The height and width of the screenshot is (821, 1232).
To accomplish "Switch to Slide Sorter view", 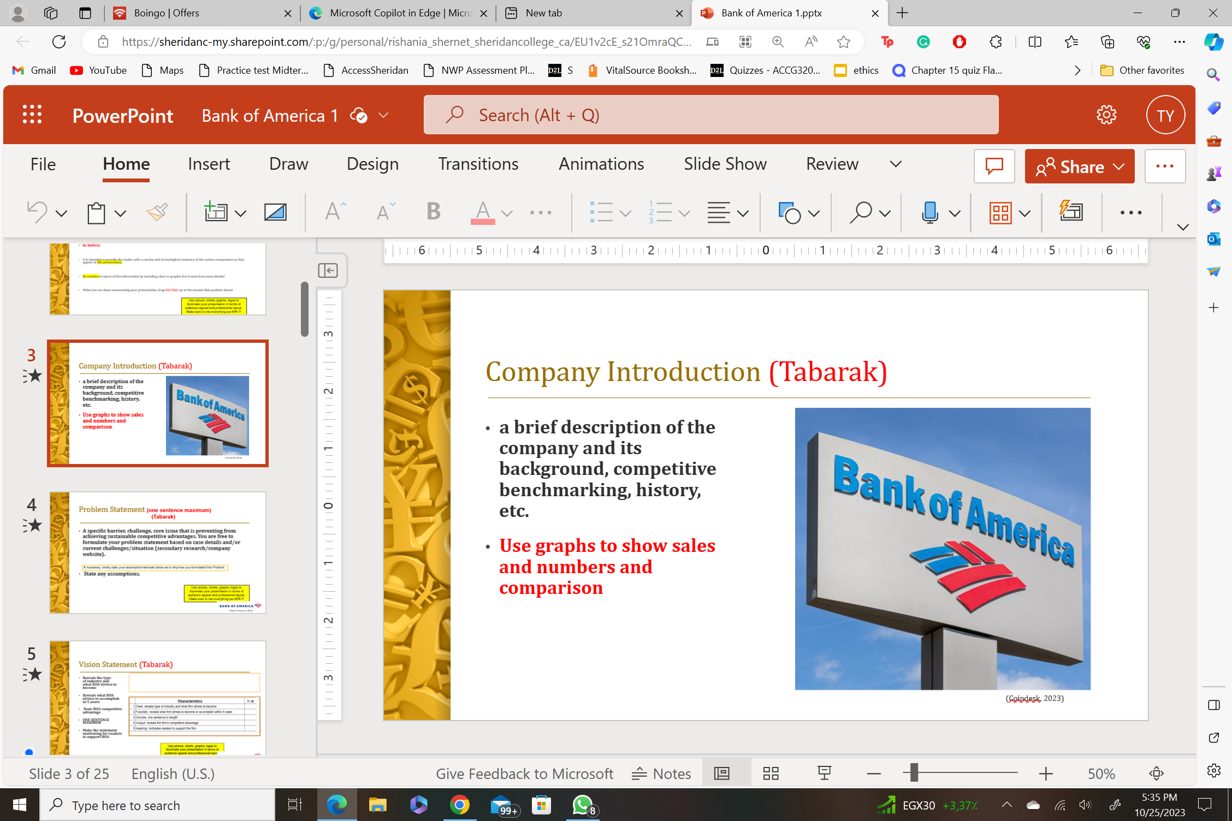I will 771,773.
